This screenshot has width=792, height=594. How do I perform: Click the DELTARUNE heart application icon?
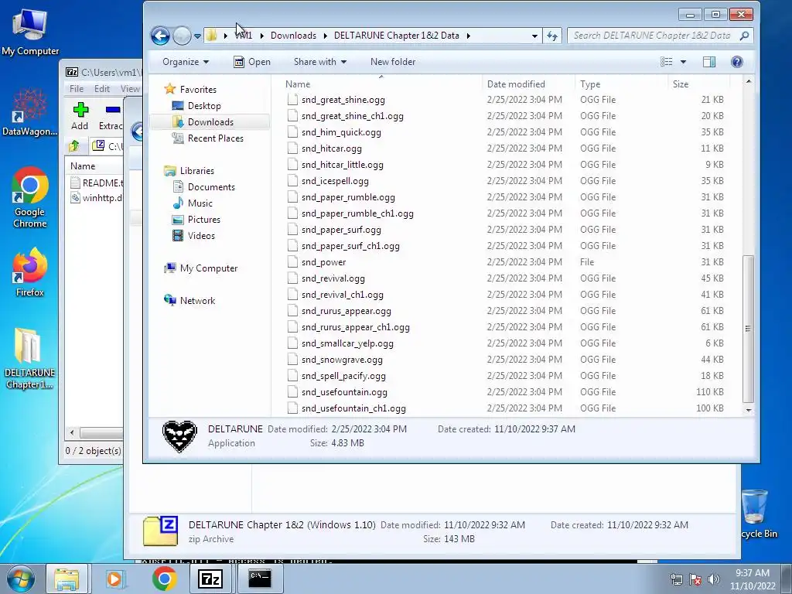click(179, 436)
